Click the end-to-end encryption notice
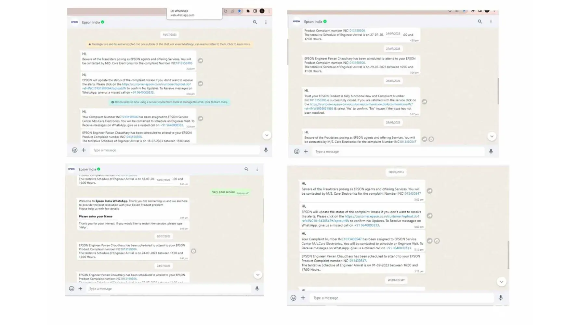Image resolution: width=578 pixels, height=325 pixels. [x=169, y=44]
